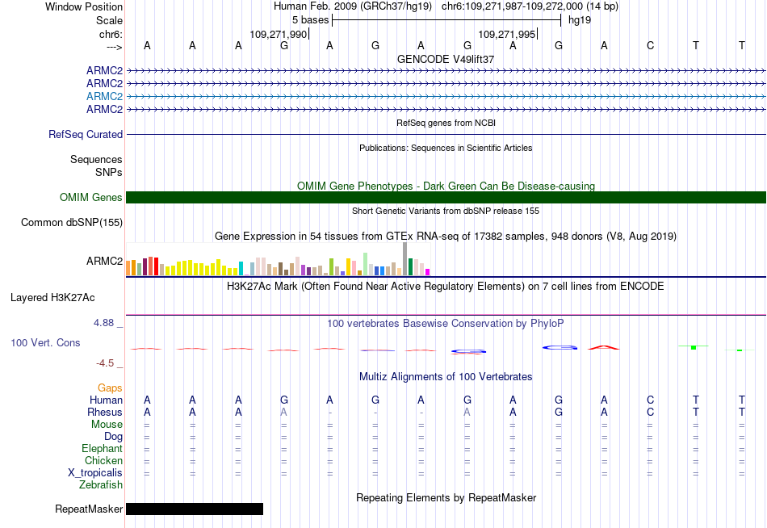Click the chr6: ruler label

[111, 34]
